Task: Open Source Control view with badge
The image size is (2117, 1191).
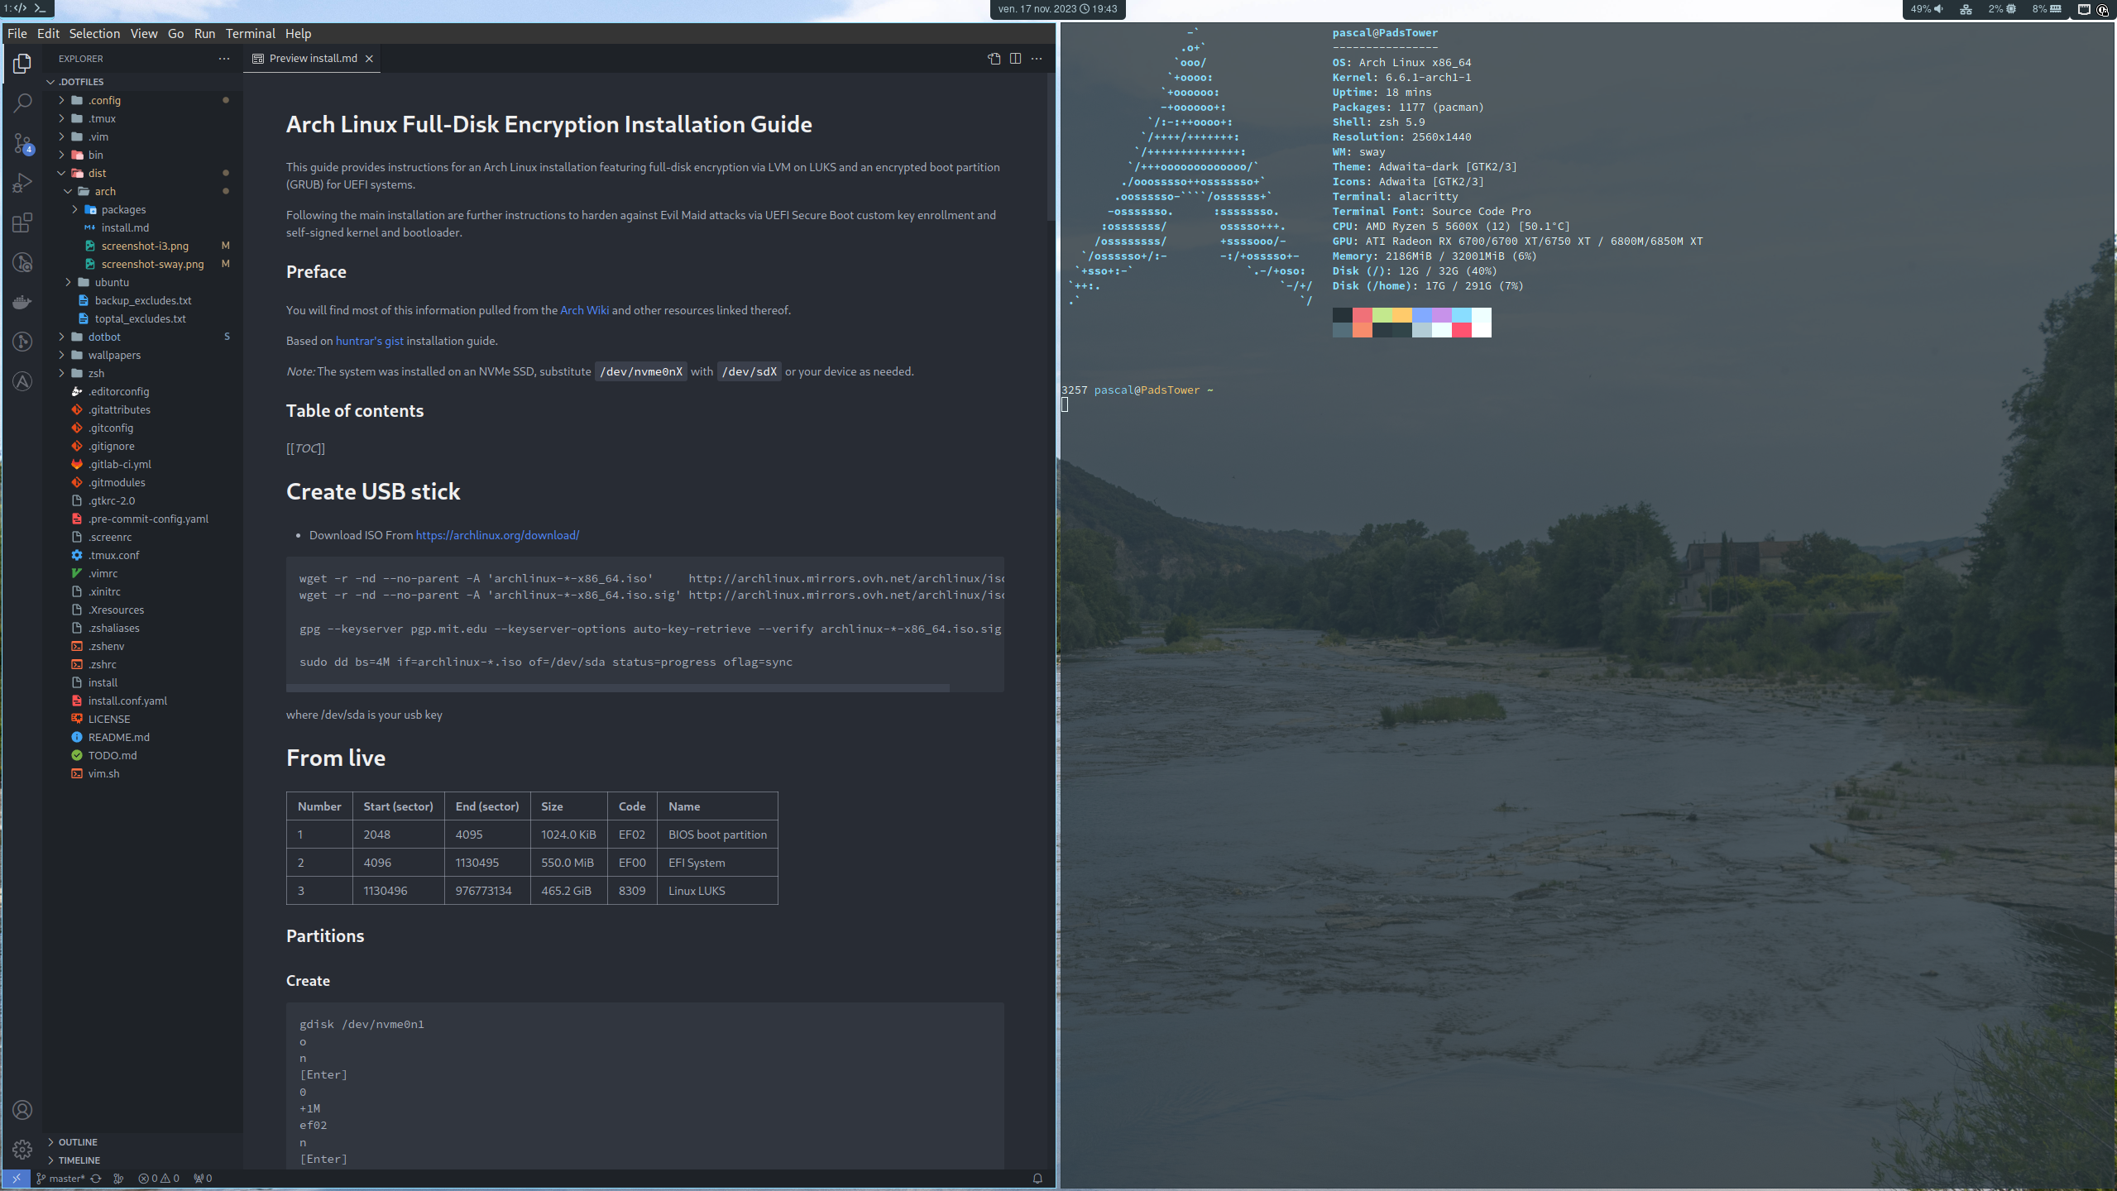Action: coord(22,142)
